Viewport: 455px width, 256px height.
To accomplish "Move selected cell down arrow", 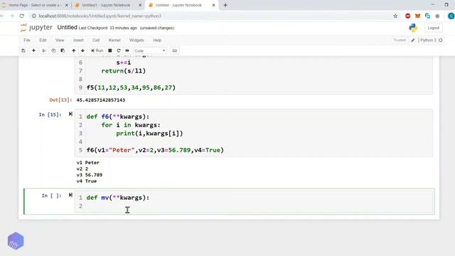I will pyautogui.click(x=82, y=50).
